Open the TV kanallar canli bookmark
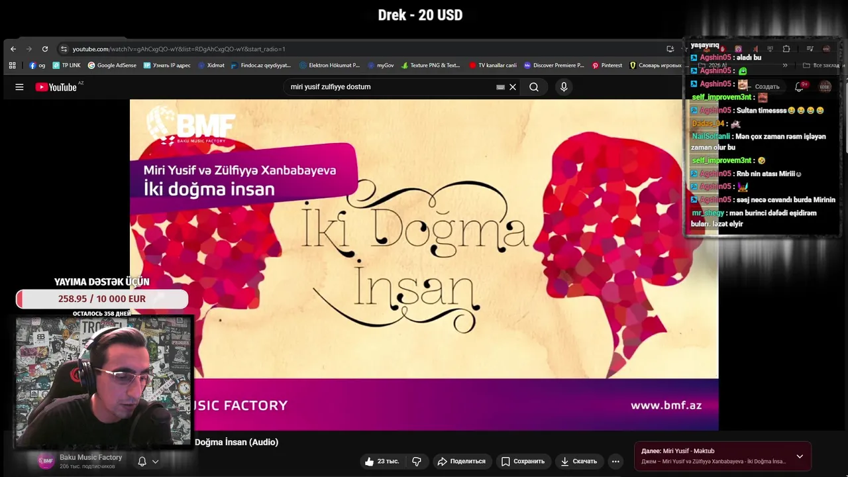 tap(493, 66)
